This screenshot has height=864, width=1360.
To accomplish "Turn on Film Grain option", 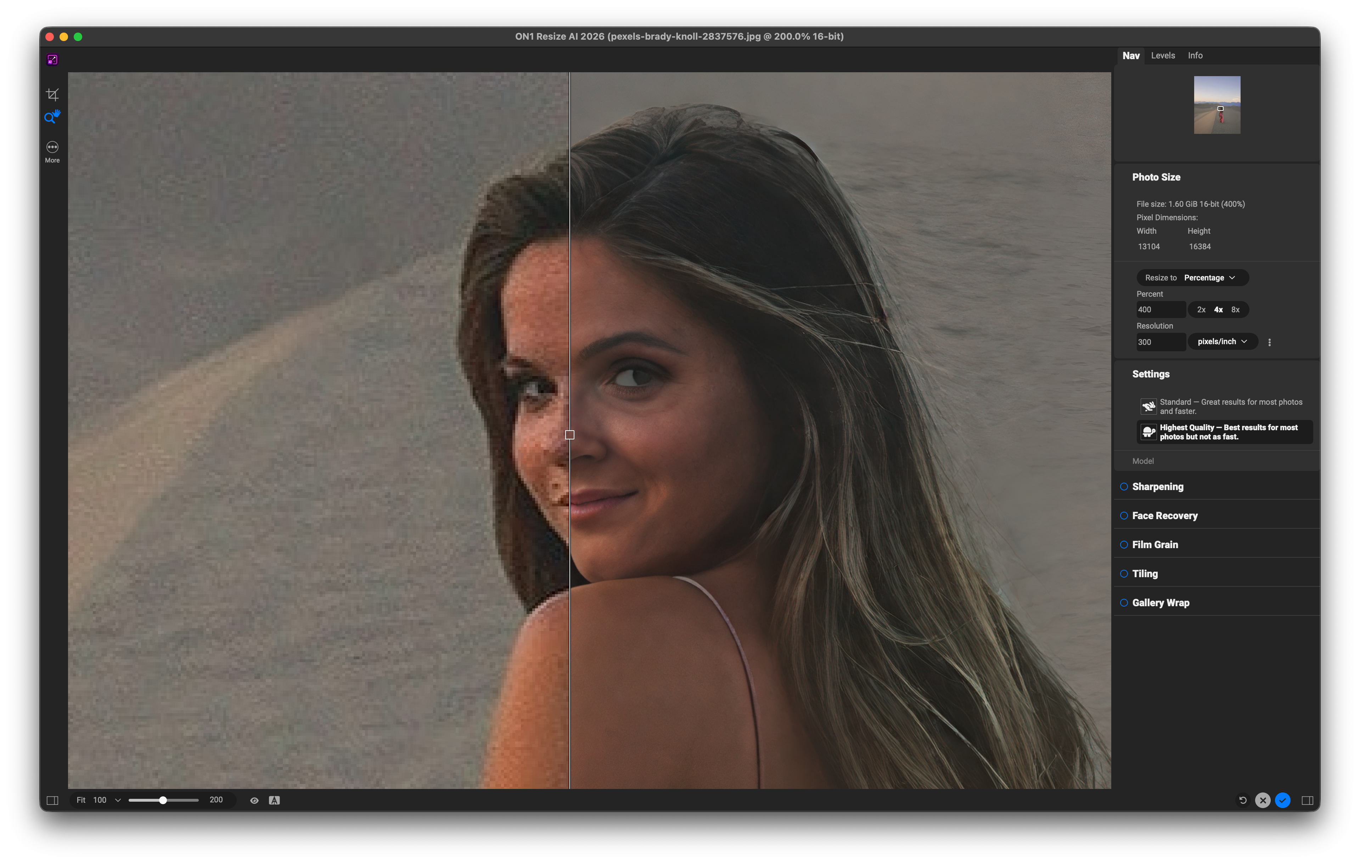I will coord(1124,545).
